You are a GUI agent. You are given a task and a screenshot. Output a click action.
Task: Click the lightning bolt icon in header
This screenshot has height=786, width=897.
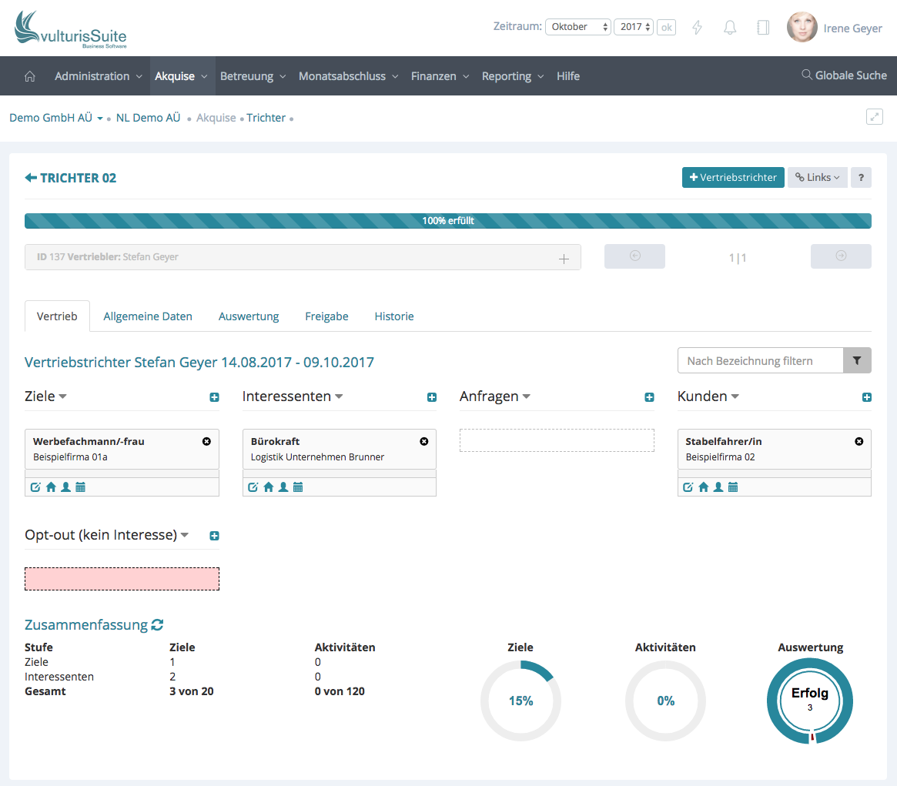(x=698, y=28)
